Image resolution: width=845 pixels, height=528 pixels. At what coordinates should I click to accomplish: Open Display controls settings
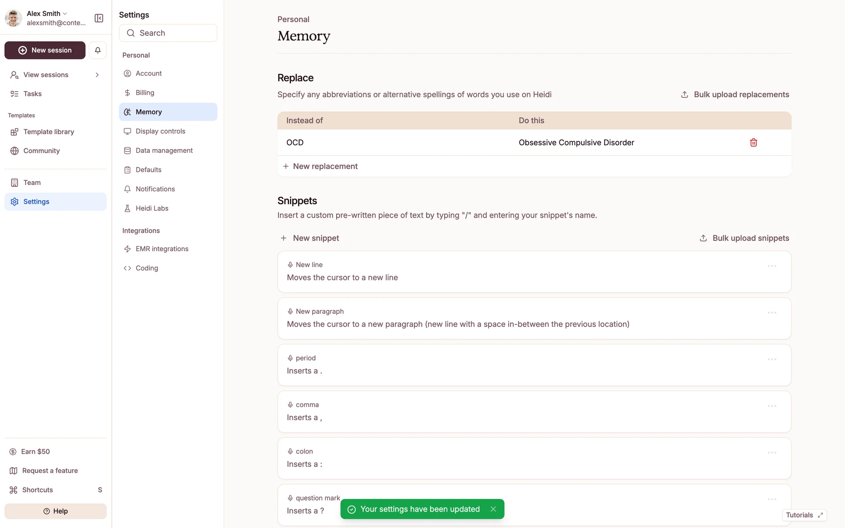pyautogui.click(x=160, y=131)
